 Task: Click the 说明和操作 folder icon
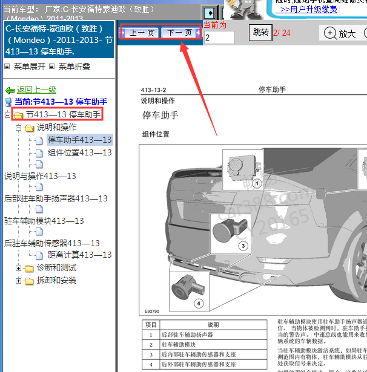point(30,128)
